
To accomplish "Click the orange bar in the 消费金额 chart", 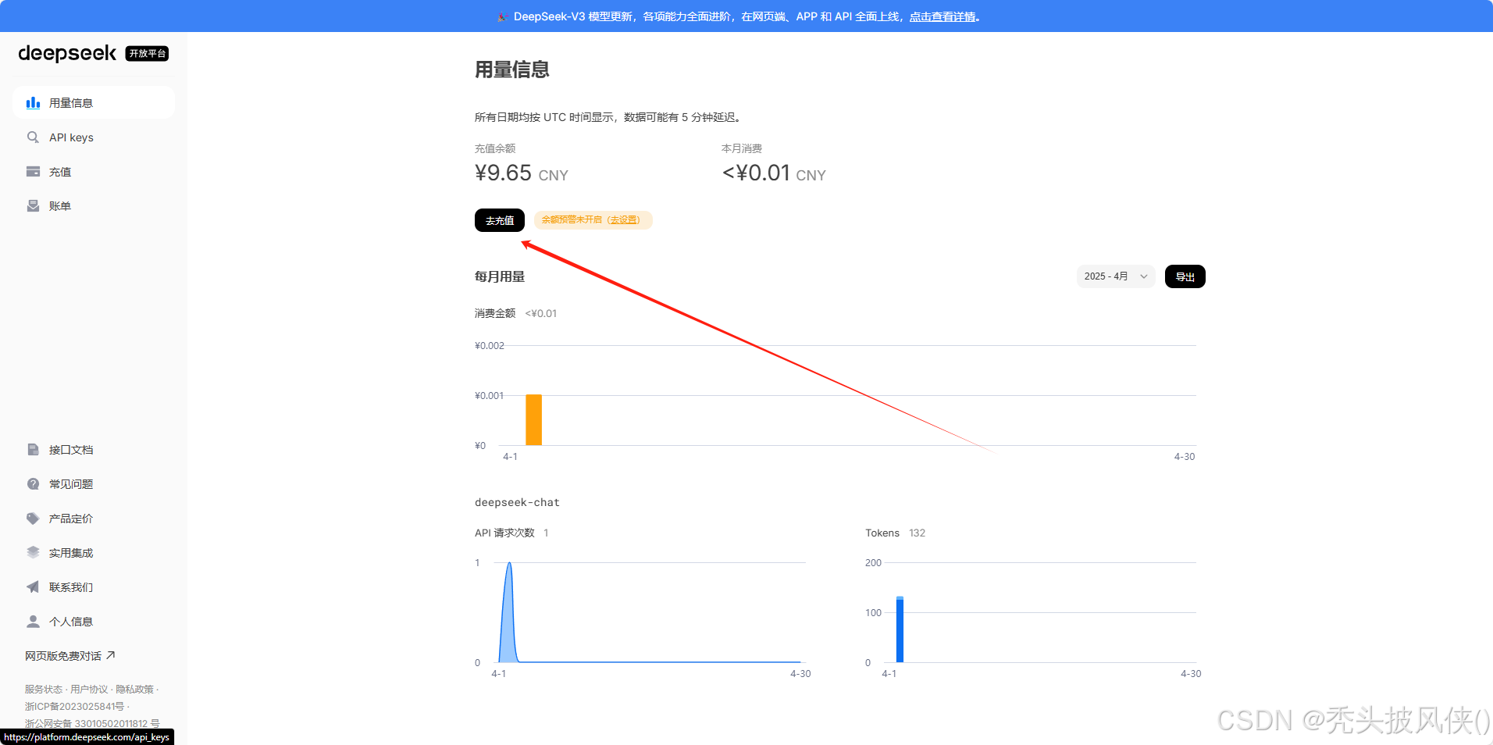I will (x=533, y=420).
